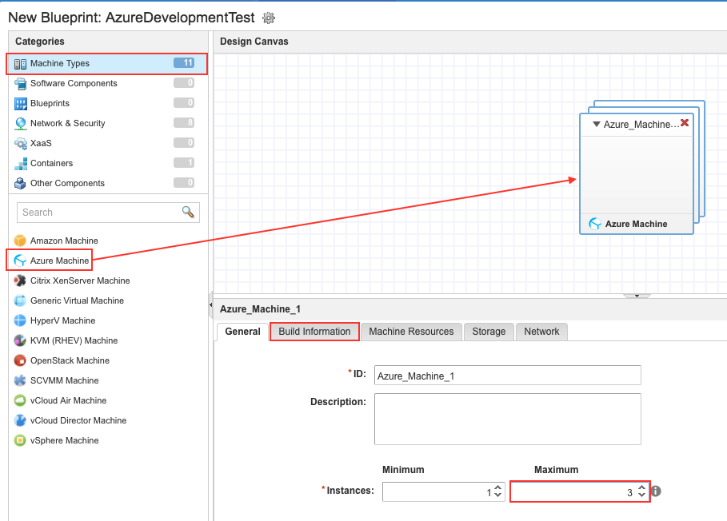Click the Software Components category icon
The height and width of the screenshot is (521, 727).
[20, 84]
